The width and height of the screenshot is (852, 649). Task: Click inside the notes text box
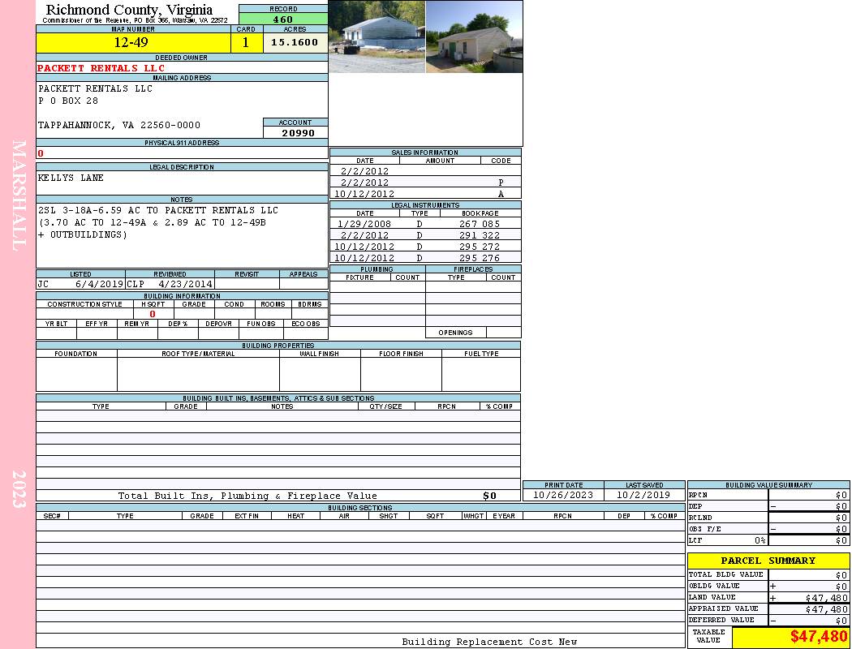click(182, 234)
